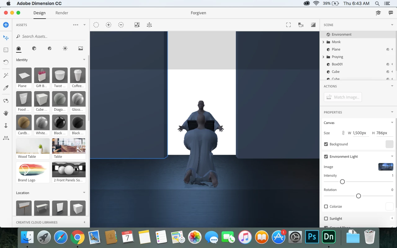Click the group select toolbar icon
Image resolution: width=397 pixels, height=248 pixels.
pos(137,25)
